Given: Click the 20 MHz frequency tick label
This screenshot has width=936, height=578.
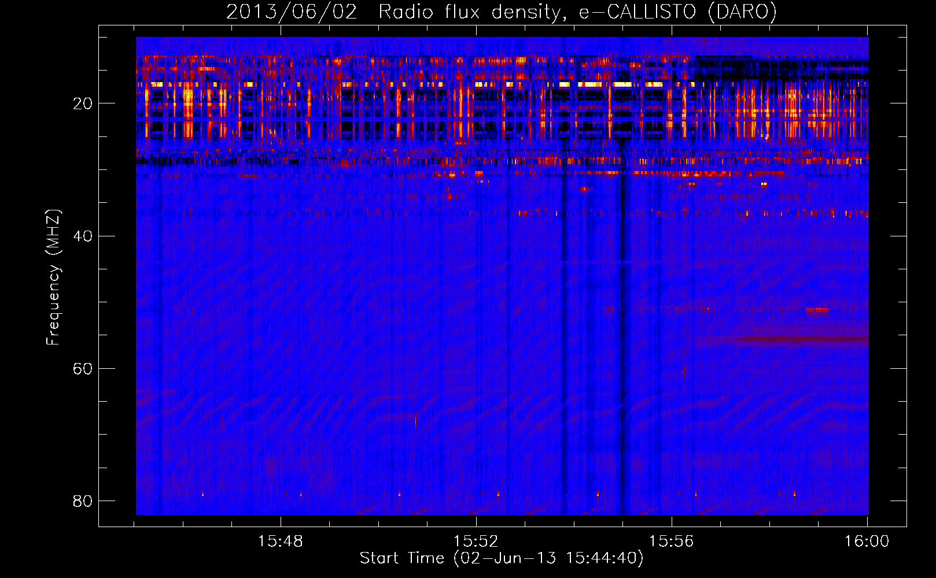Looking at the screenshot, I should pyautogui.click(x=83, y=104).
